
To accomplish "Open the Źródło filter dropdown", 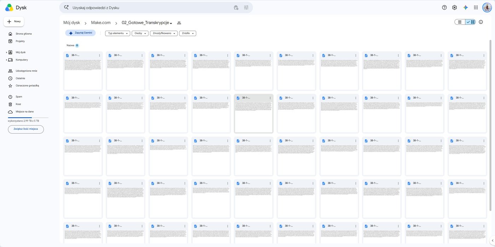I will coord(188,33).
